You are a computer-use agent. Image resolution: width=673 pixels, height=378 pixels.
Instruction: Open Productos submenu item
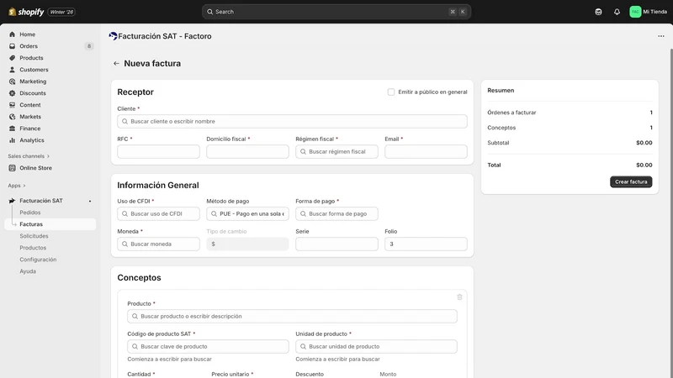click(x=33, y=248)
